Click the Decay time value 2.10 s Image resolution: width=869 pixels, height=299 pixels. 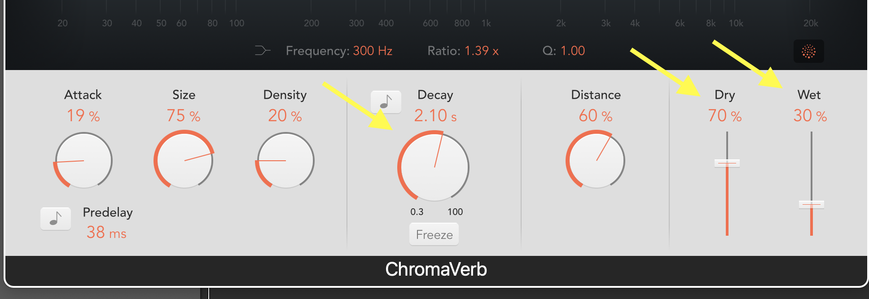(435, 116)
